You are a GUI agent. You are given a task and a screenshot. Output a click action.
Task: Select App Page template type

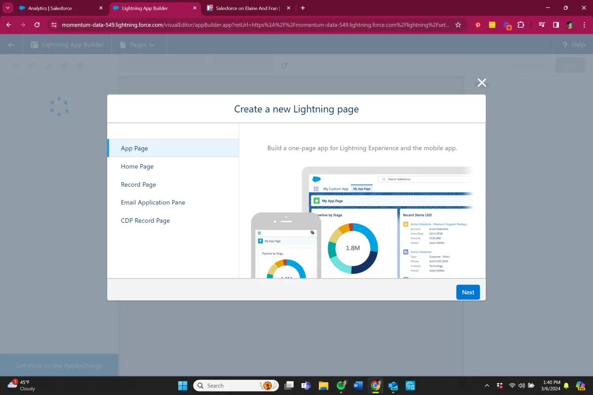coord(173,148)
